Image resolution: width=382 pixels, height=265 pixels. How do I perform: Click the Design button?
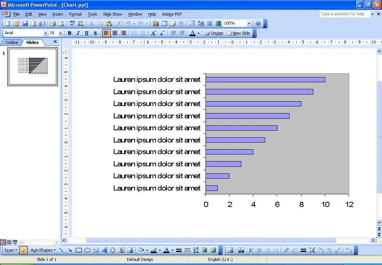214,33
